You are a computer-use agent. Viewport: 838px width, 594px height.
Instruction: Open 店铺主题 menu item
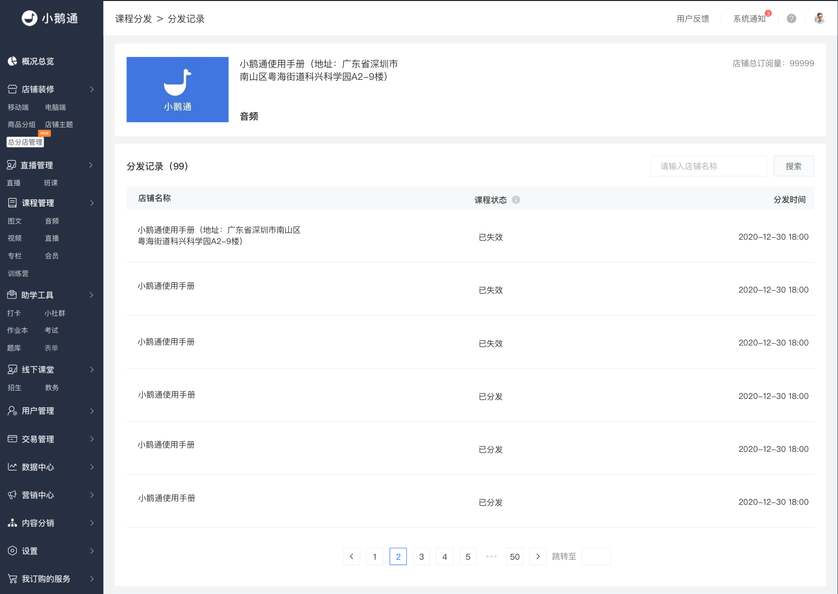tap(59, 124)
